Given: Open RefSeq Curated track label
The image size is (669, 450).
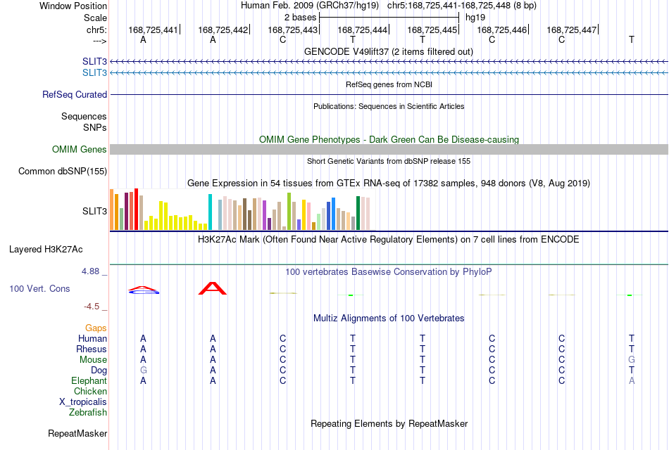Looking at the screenshot, I should click(75, 95).
